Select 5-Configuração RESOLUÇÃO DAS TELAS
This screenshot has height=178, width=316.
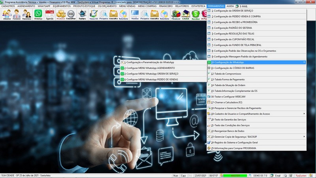[x=256, y=34]
